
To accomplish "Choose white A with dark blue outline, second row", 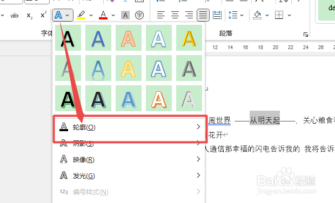I will (159, 68).
